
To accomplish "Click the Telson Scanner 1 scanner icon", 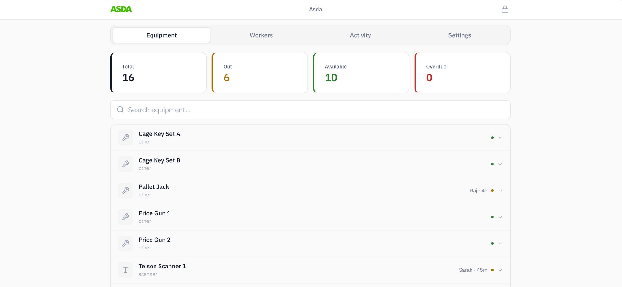I will [125, 270].
